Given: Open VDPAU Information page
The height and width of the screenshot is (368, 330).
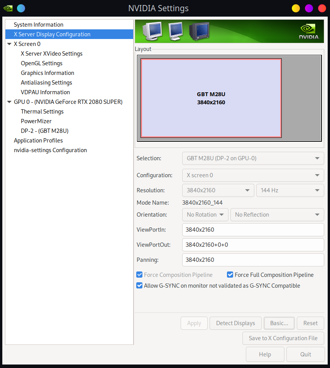Looking at the screenshot, I should pyautogui.click(x=69, y=92).
